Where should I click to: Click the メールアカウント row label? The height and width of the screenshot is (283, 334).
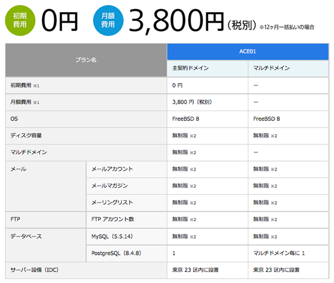coord(112,169)
